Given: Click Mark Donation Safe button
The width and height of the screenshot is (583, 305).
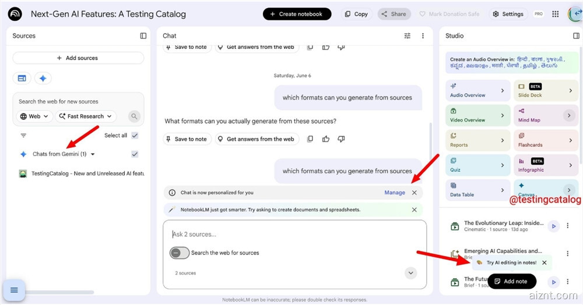Looking at the screenshot, I should point(449,14).
